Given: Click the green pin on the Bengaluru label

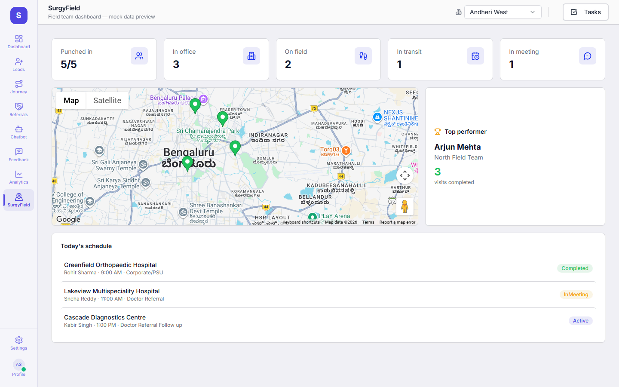Looking at the screenshot, I should pos(187,163).
